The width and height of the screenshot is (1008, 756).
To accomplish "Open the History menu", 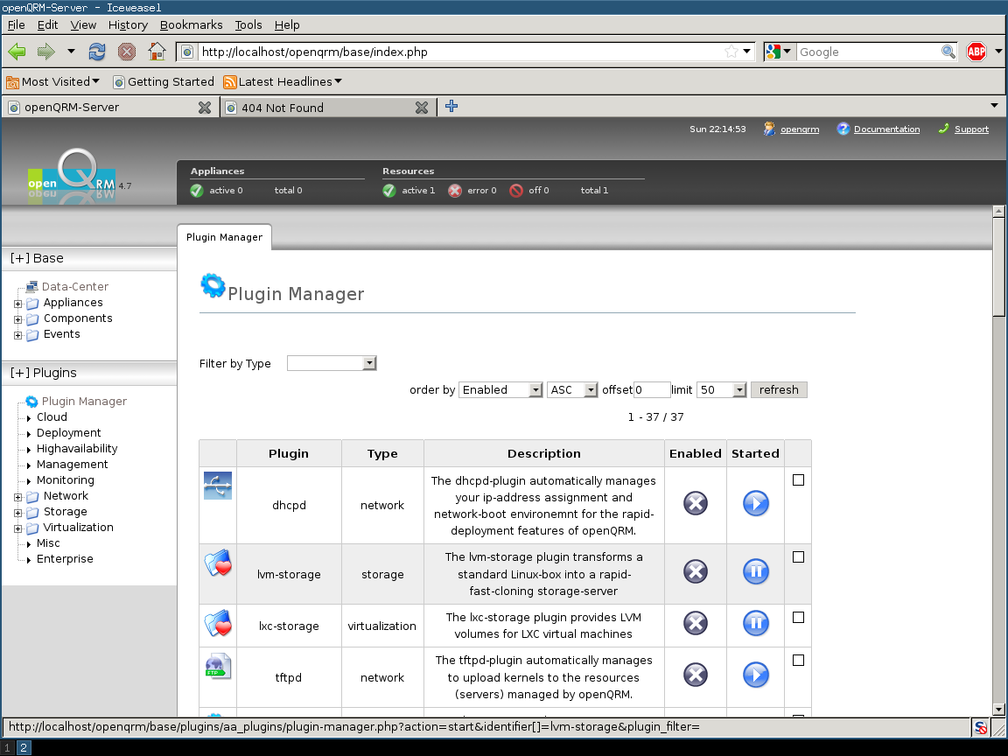I will [x=128, y=24].
